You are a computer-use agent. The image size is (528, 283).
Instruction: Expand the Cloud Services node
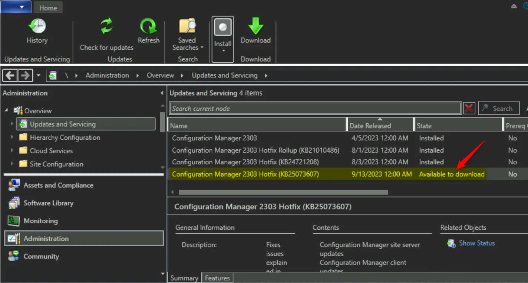click(x=12, y=151)
